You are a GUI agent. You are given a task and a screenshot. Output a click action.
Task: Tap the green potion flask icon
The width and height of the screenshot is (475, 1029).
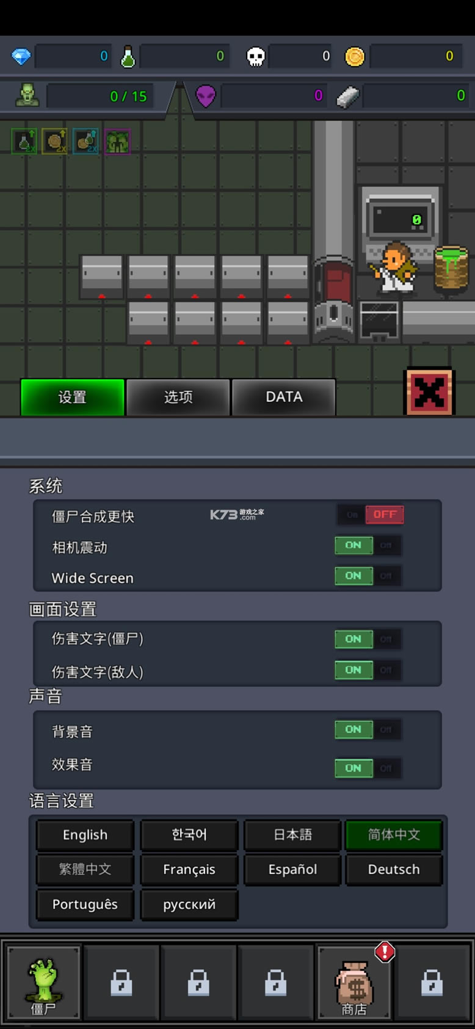(x=128, y=57)
